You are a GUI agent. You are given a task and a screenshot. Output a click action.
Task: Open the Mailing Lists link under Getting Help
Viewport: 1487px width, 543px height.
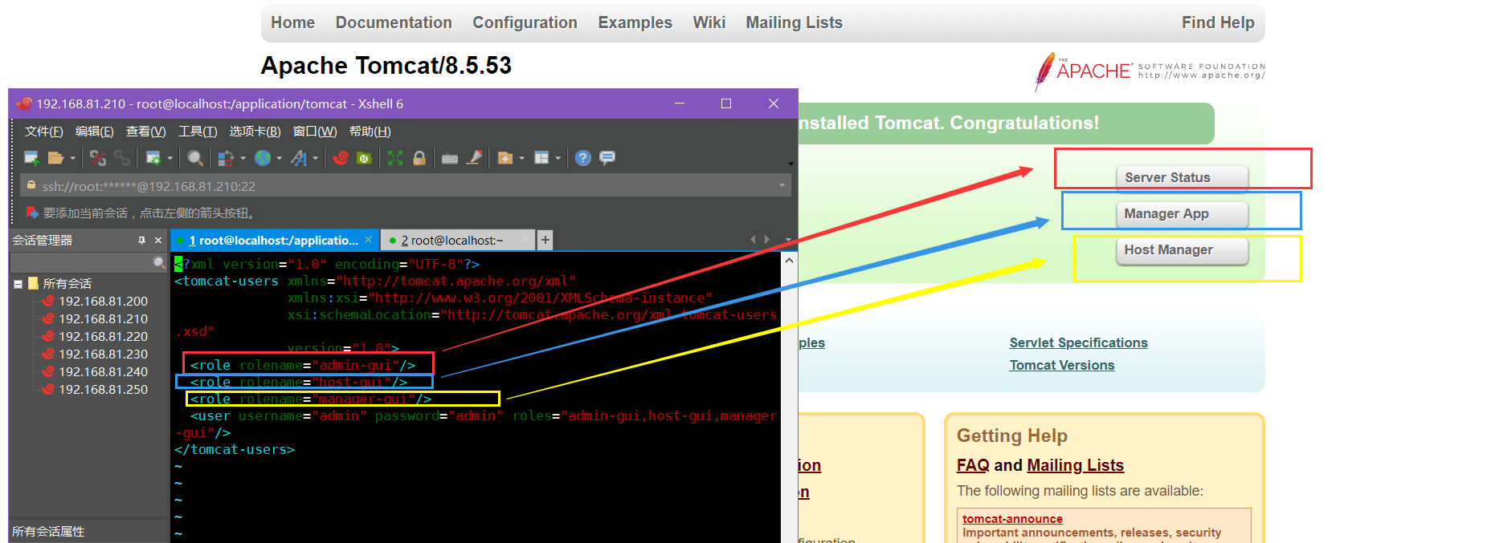tap(1075, 465)
